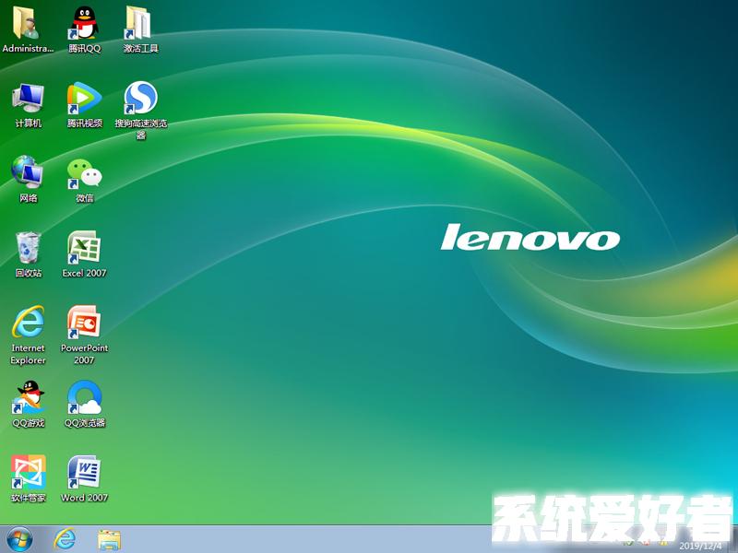Image resolution: width=738 pixels, height=553 pixels.
Task: Select the QQ浏览器 (QQ Browser) shortcut
Action: pyautogui.click(x=84, y=398)
